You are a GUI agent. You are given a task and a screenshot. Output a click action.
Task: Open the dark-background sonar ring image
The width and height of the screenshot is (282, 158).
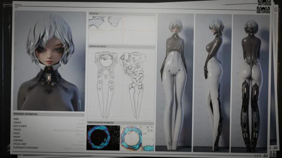click(x=103, y=137)
